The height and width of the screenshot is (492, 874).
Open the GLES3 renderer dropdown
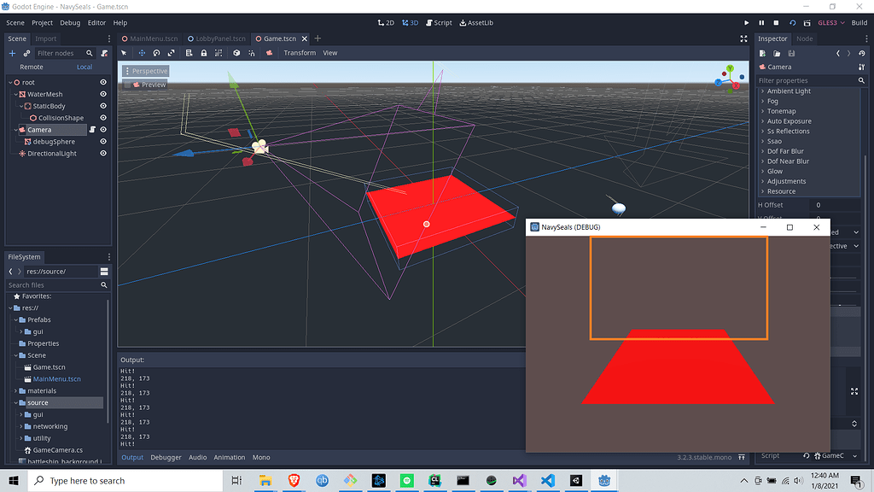831,23
